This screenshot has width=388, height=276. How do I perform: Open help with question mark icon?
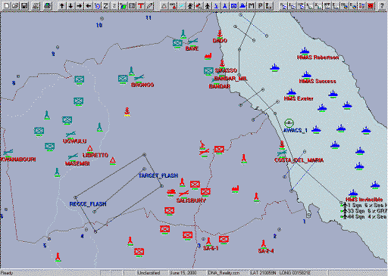coord(382,5)
